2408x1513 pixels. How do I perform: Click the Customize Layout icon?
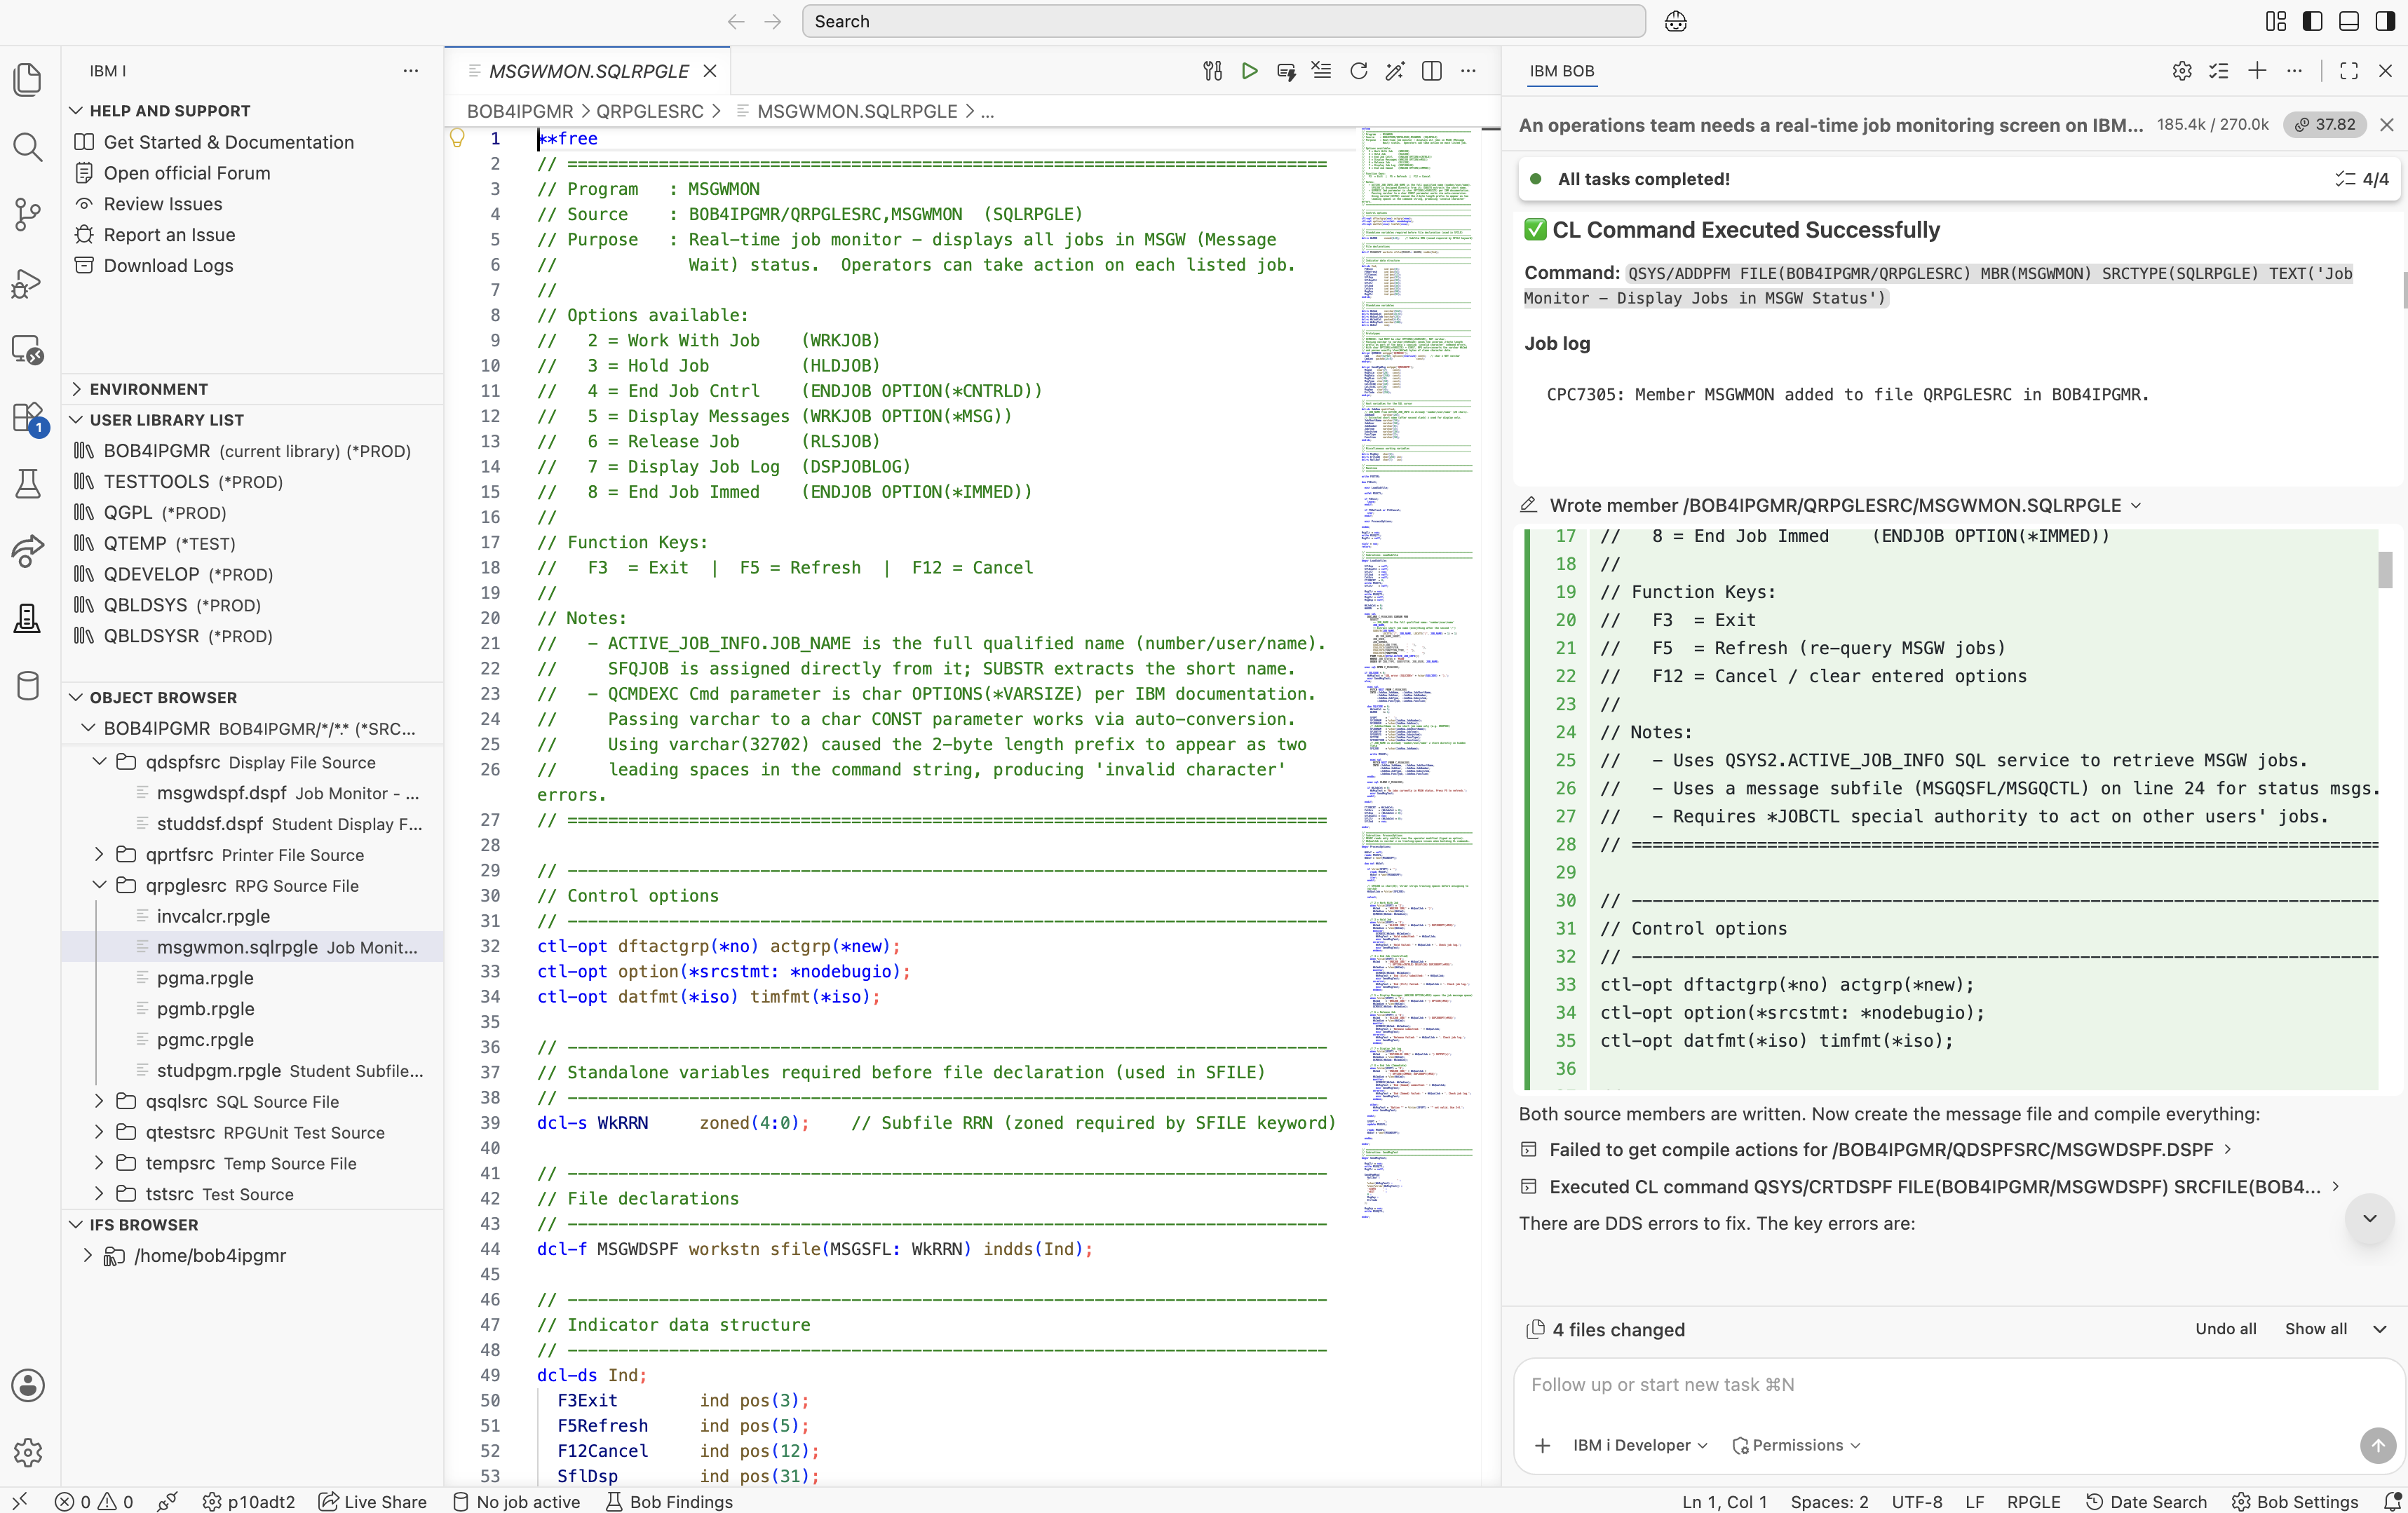tap(2276, 21)
